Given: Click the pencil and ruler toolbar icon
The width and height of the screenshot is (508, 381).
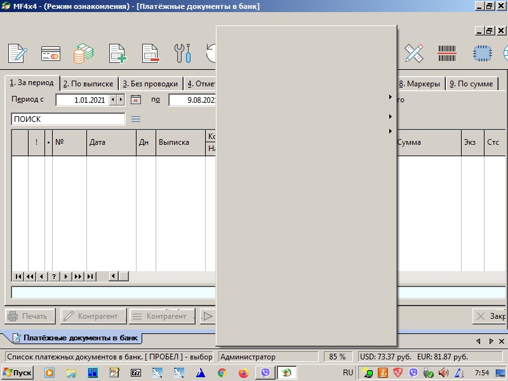Looking at the screenshot, I should (x=414, y=53).
